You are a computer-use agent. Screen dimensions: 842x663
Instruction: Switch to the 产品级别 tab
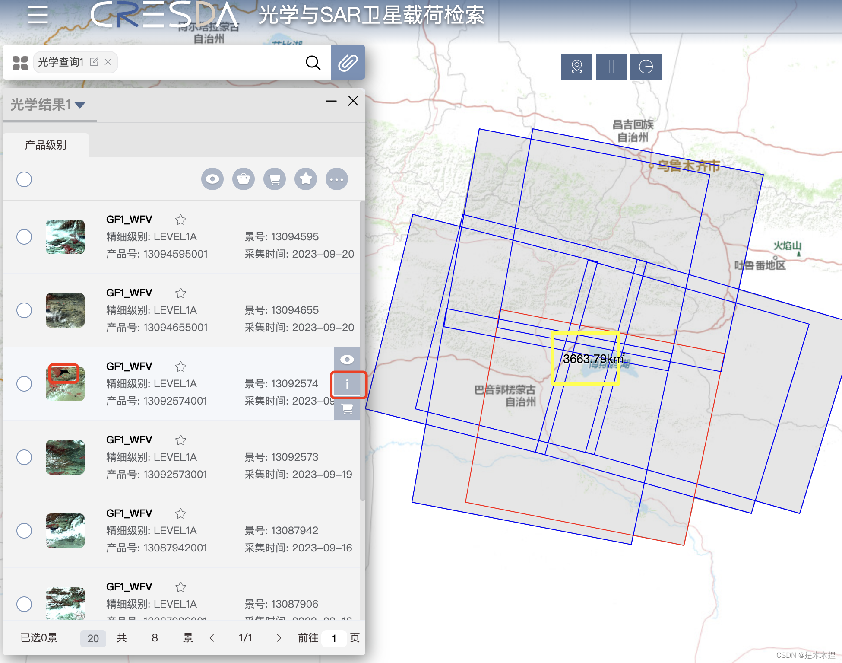[46, 145]
